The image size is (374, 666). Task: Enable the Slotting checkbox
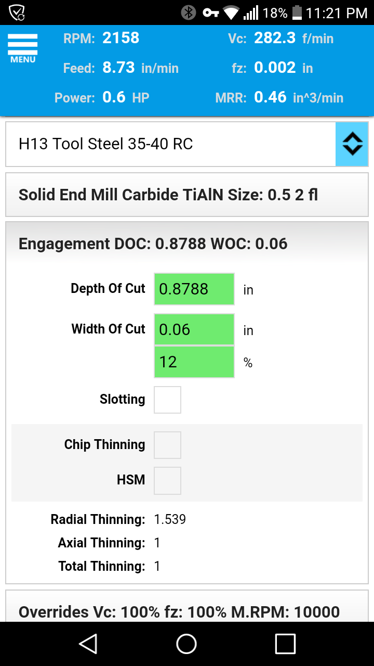[x=167, y=400]
